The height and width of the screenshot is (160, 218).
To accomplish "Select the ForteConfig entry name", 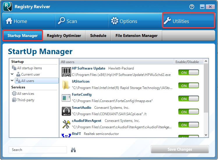I will (x=82, y=95).
